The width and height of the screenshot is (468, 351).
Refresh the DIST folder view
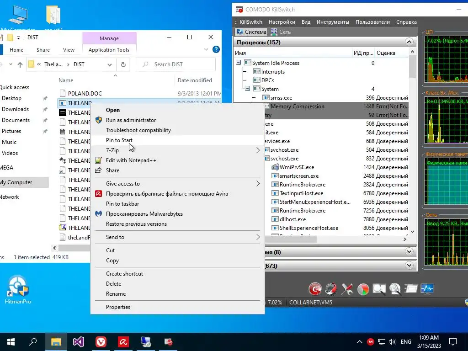(x=123, y=64)
